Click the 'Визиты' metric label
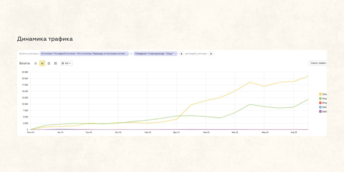The width and height of the screenshot is (344, 172). (25, 63)
